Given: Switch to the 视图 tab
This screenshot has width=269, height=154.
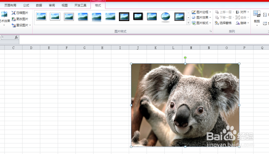Looking at the screenshot, I should 65,5.
